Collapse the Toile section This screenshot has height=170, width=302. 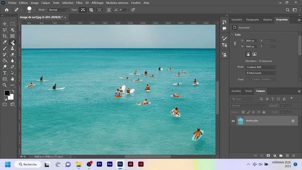pos(232,34)
